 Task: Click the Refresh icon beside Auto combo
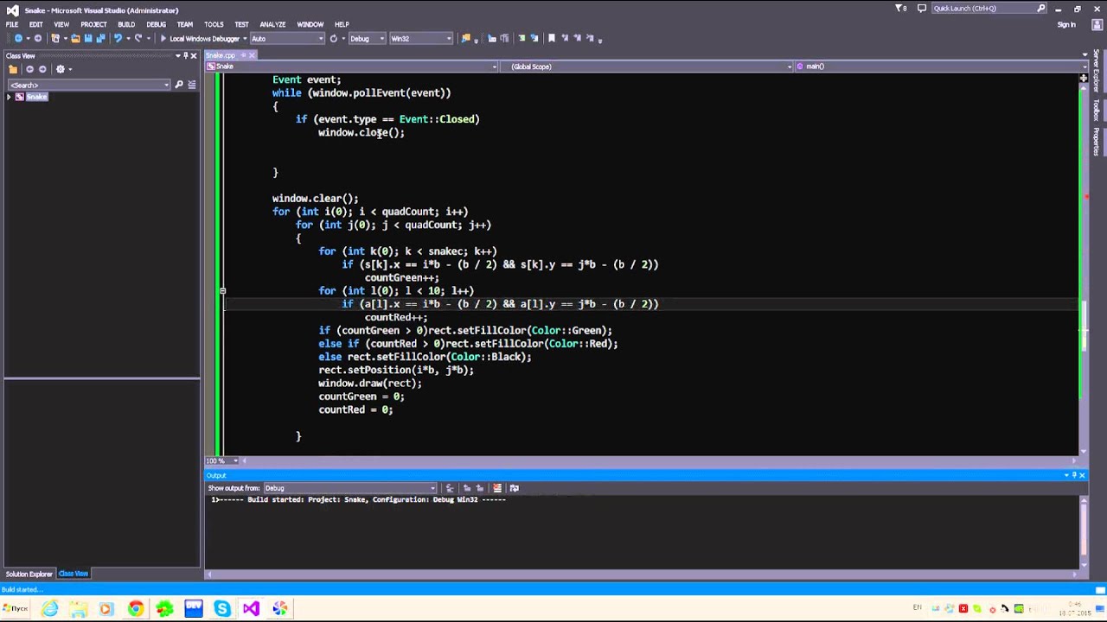[x=333, y=38]
